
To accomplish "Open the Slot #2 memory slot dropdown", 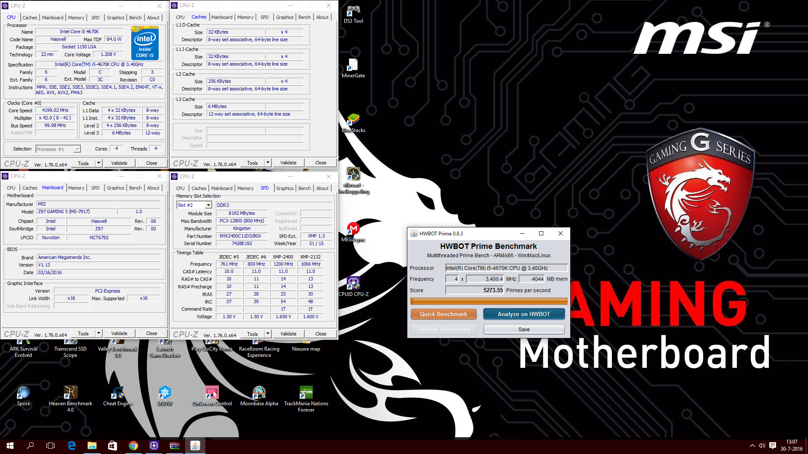I will 194,205.
